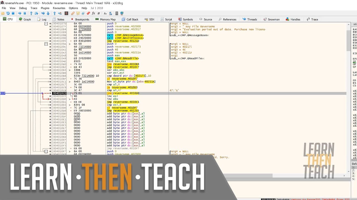357x200 pixels.
Task: Click the trace into toolbar icon
Action: [43, 13]
